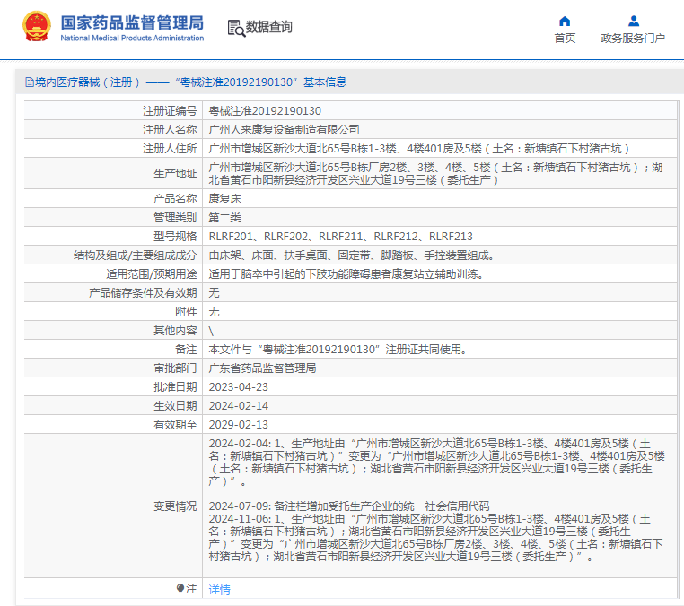
Task: Click the 审批部门 label
Action: (175, 368)
